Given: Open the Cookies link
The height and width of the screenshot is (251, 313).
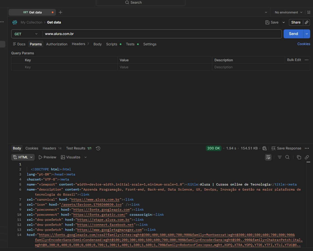Looking at the screenshot, I should point(303,44).
